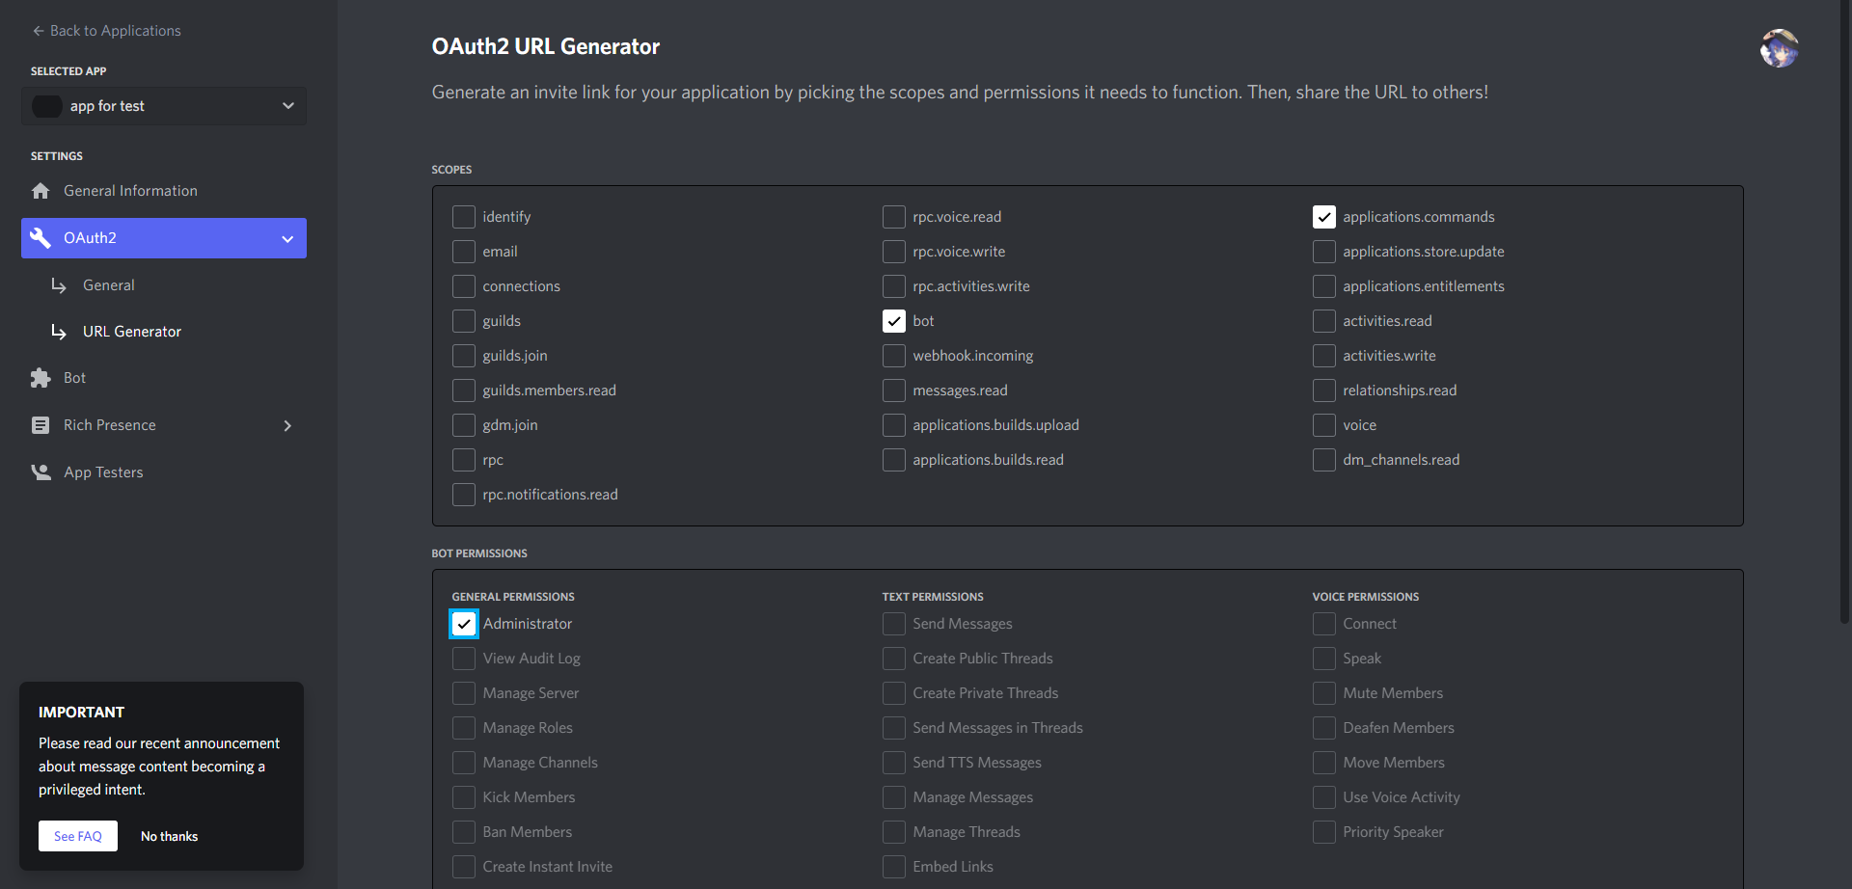This screenshot has width=1852, height=889.
Task: Dismiss notice with No thanks
Action: [x=169, y=836]
